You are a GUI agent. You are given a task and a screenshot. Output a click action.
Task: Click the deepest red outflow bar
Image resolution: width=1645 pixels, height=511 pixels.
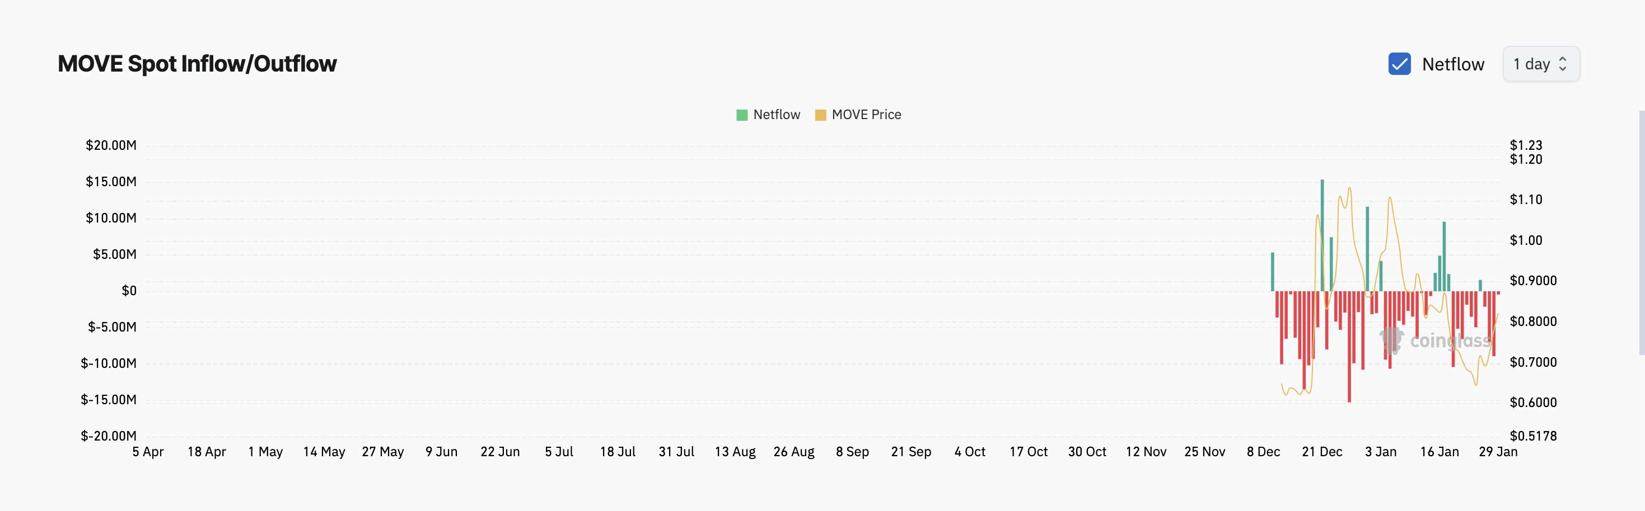tap(1349, 347)
